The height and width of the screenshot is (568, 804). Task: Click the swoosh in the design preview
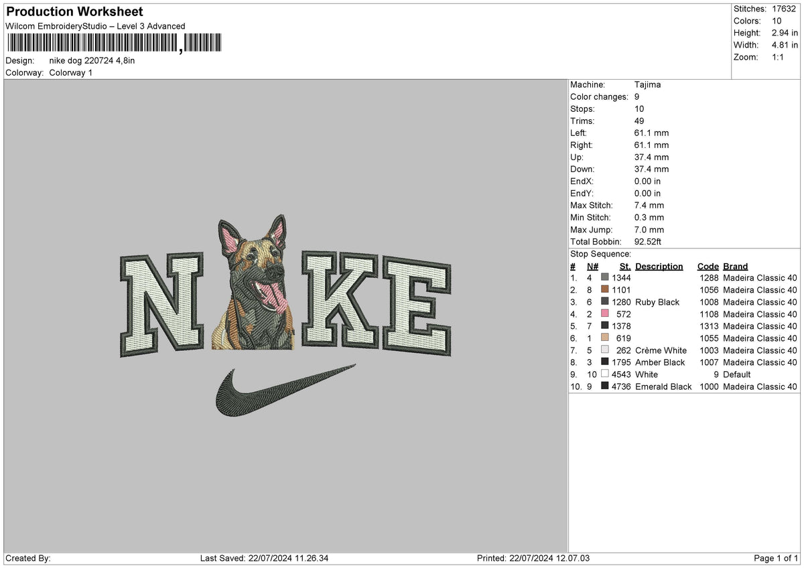click(285, 389)
